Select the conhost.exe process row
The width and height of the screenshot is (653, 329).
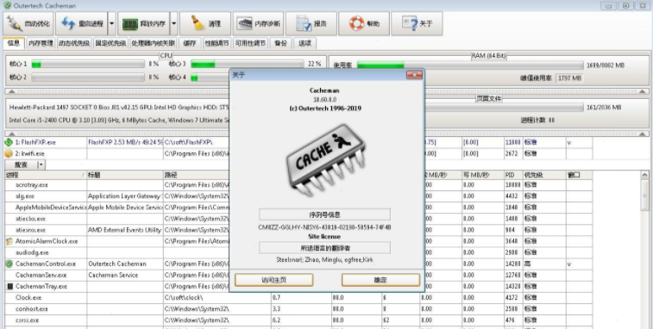point(298,309)
